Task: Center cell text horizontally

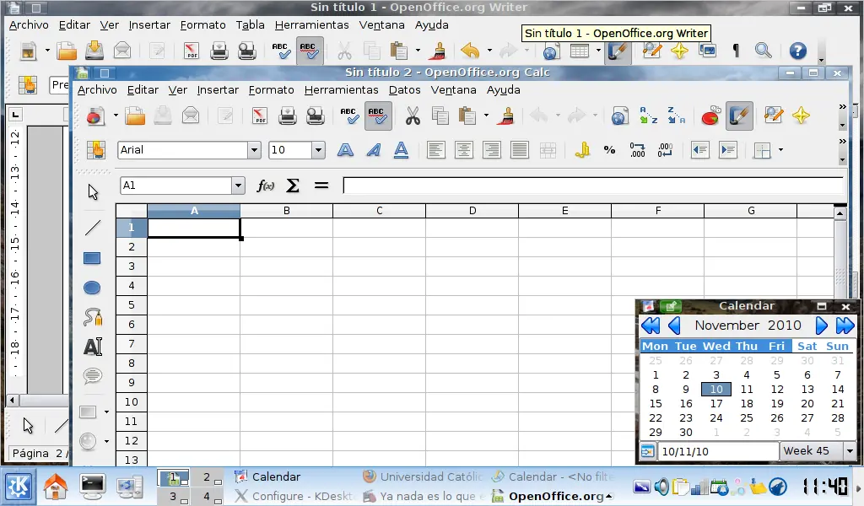Action: point(464,150)
